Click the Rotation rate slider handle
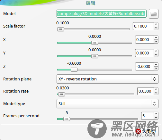Screen dimensions: 162x140 click(x=61, y=94)
